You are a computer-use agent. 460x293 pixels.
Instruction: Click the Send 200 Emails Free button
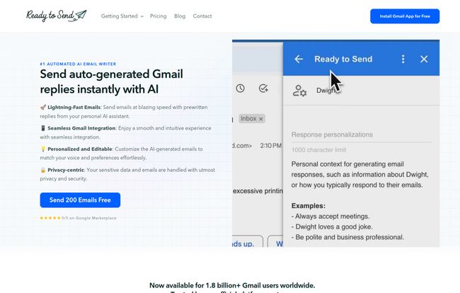click(x=80, y=200)
